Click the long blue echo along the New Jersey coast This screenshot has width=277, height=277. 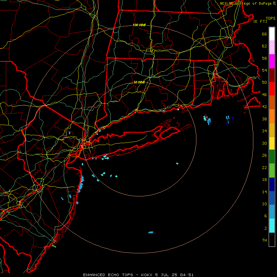81,184
